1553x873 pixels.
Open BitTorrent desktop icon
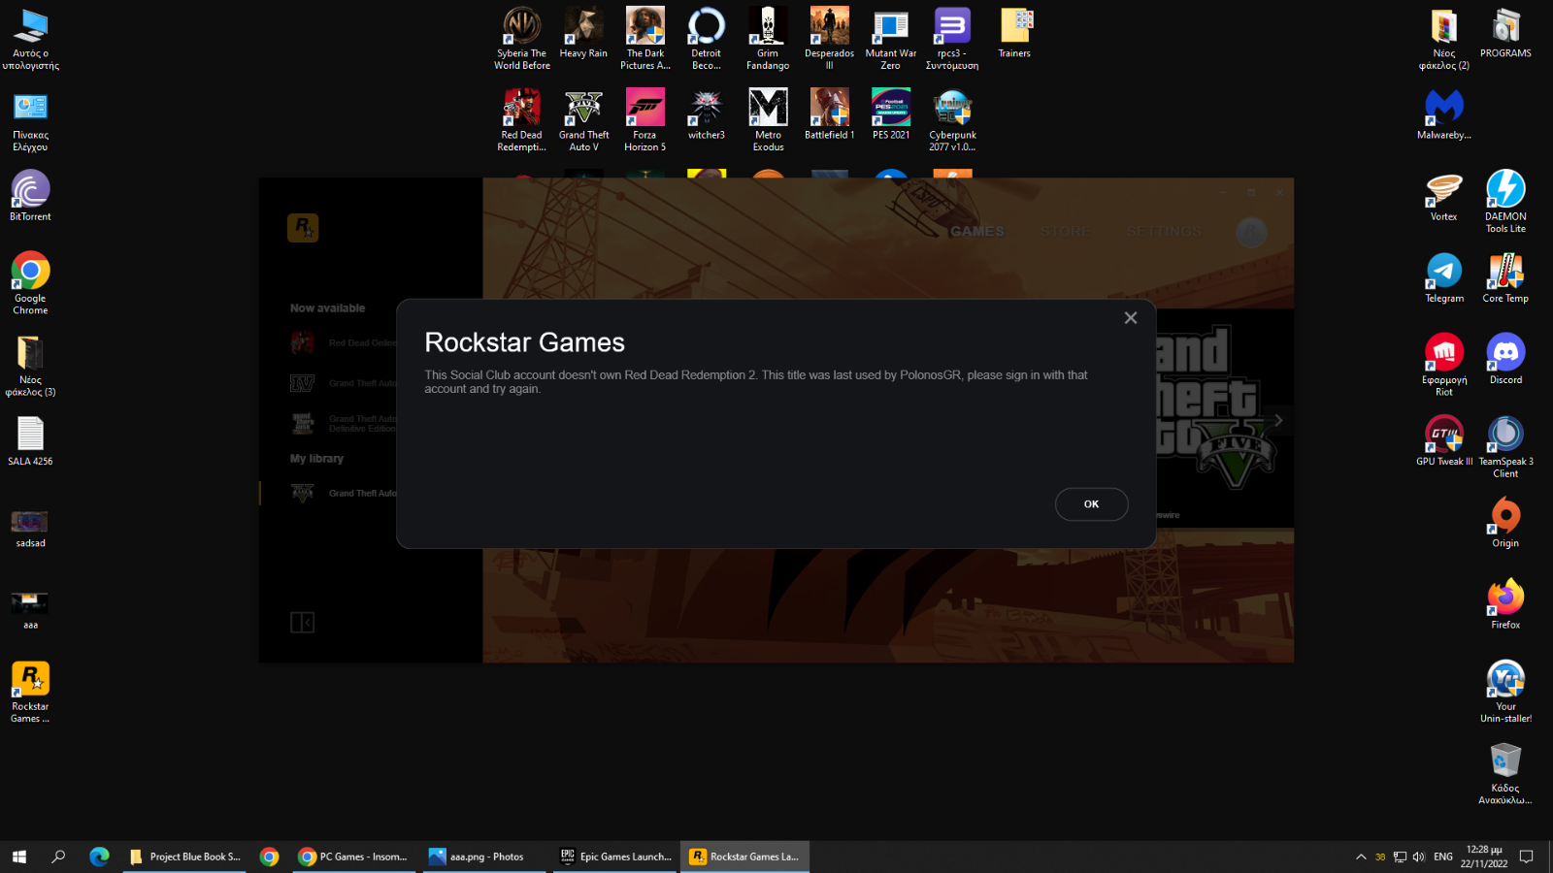tap(30, 196)
